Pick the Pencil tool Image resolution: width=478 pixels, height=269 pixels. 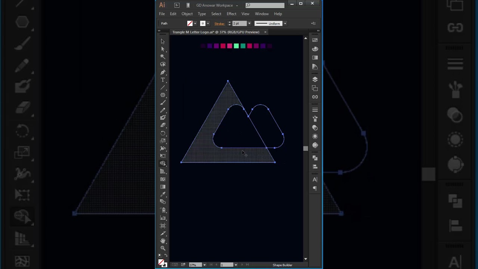(163, 110)
